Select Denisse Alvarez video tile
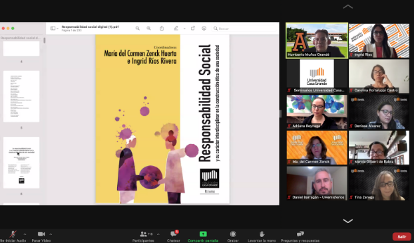414x243 pixels. [379, 112]
